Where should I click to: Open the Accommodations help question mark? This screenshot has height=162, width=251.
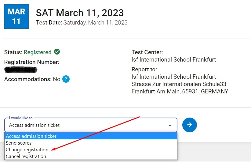(x=66, y=79)
